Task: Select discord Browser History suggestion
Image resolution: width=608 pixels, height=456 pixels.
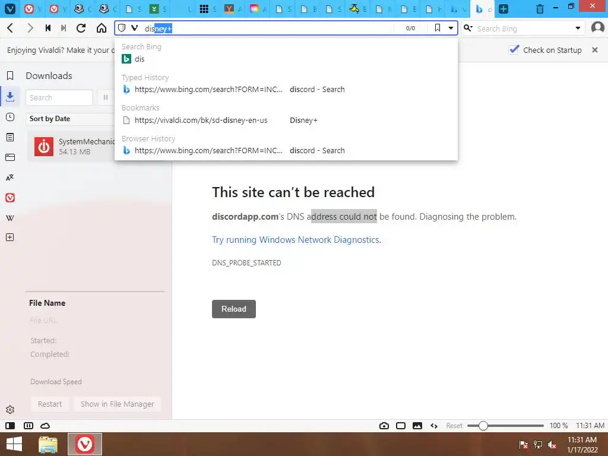Action: click(286, 150)
